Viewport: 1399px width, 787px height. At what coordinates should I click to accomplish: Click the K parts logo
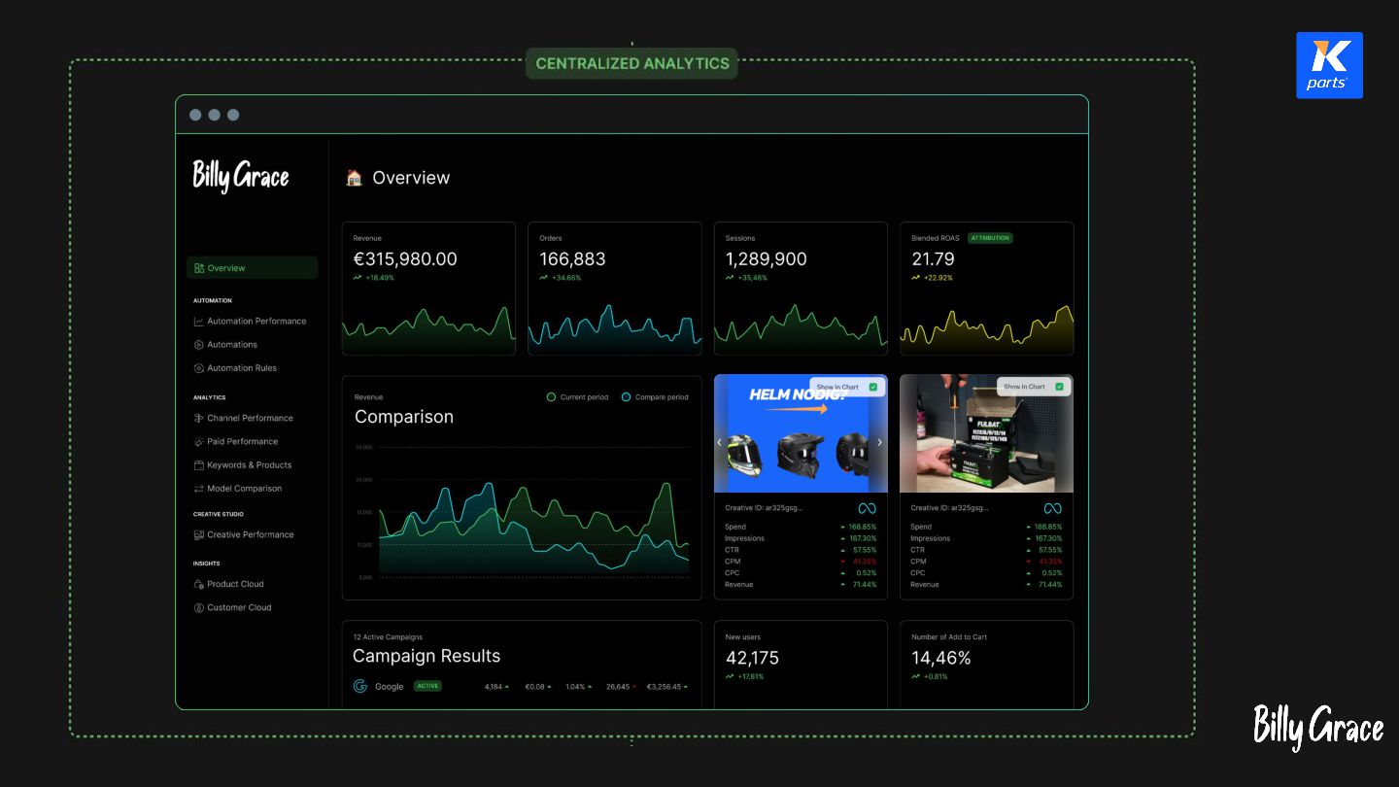[x=1329, y=65]
